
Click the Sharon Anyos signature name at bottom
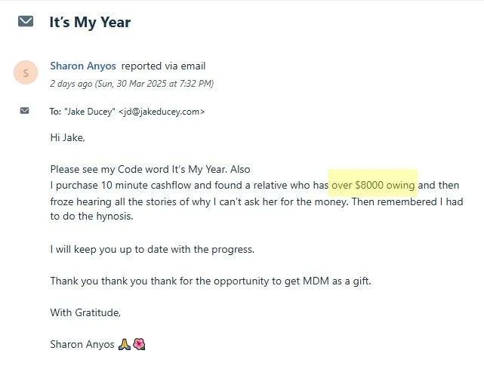tap(82, 344)
